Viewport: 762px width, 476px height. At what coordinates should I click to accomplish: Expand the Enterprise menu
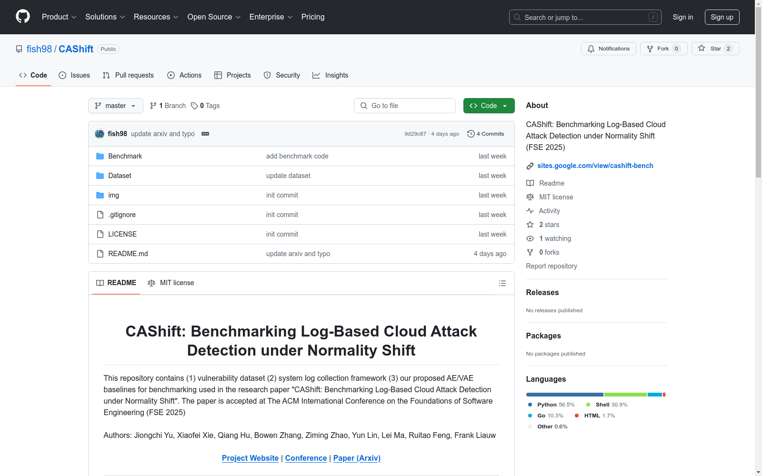pos(271,17)
